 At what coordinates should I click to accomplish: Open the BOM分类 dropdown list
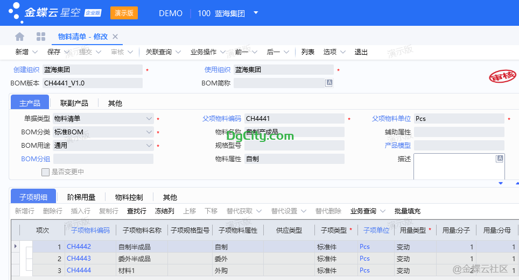tap(149, 132)
